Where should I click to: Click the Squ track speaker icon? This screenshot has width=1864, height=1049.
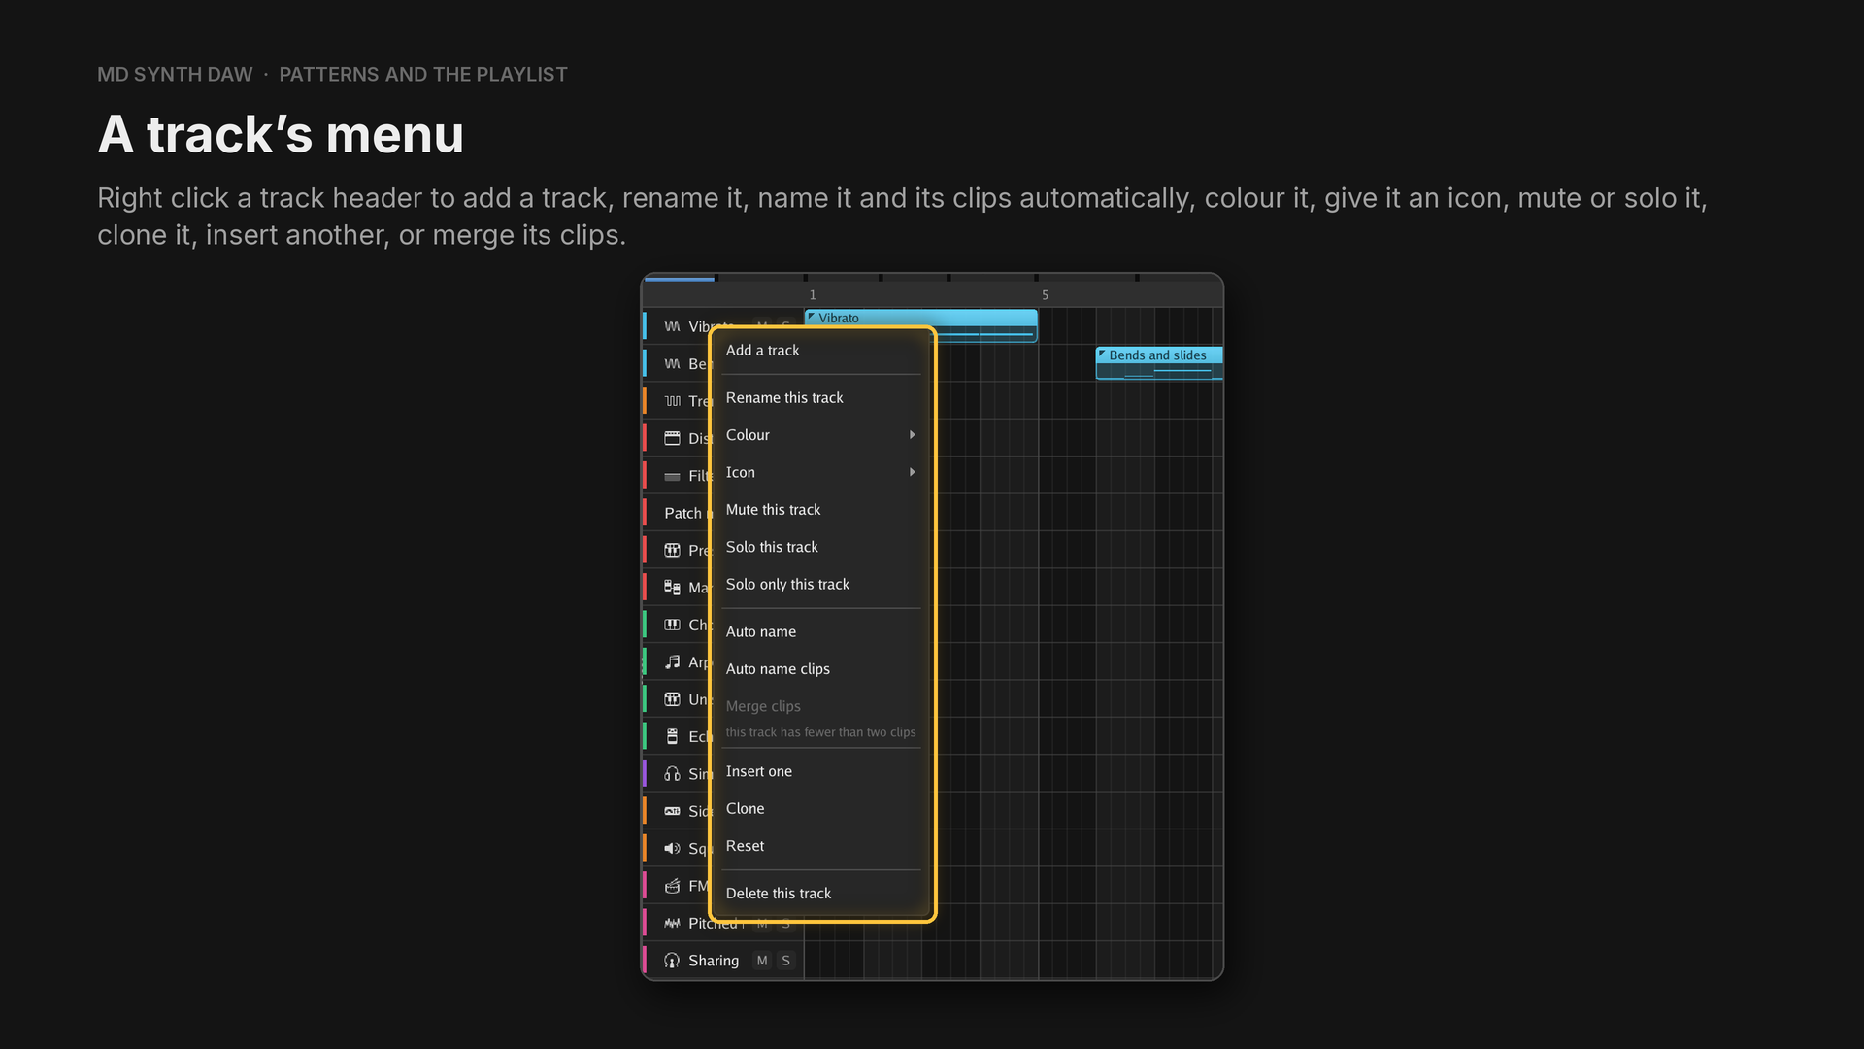672,848
